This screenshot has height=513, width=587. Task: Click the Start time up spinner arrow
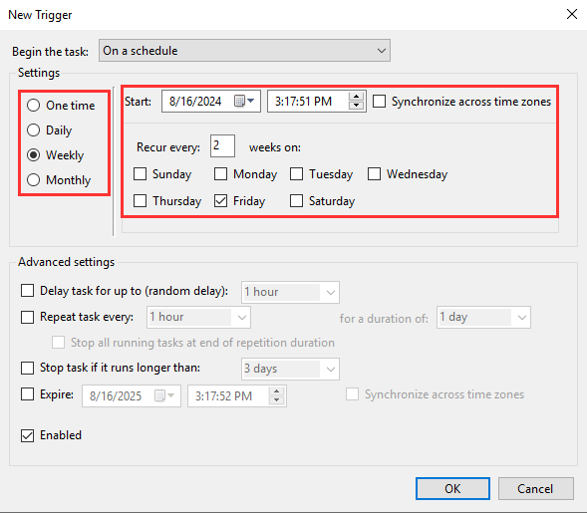356,97
